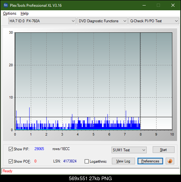Open the Options menu
This screenshot has width=181, height=182.
point(9,14)
